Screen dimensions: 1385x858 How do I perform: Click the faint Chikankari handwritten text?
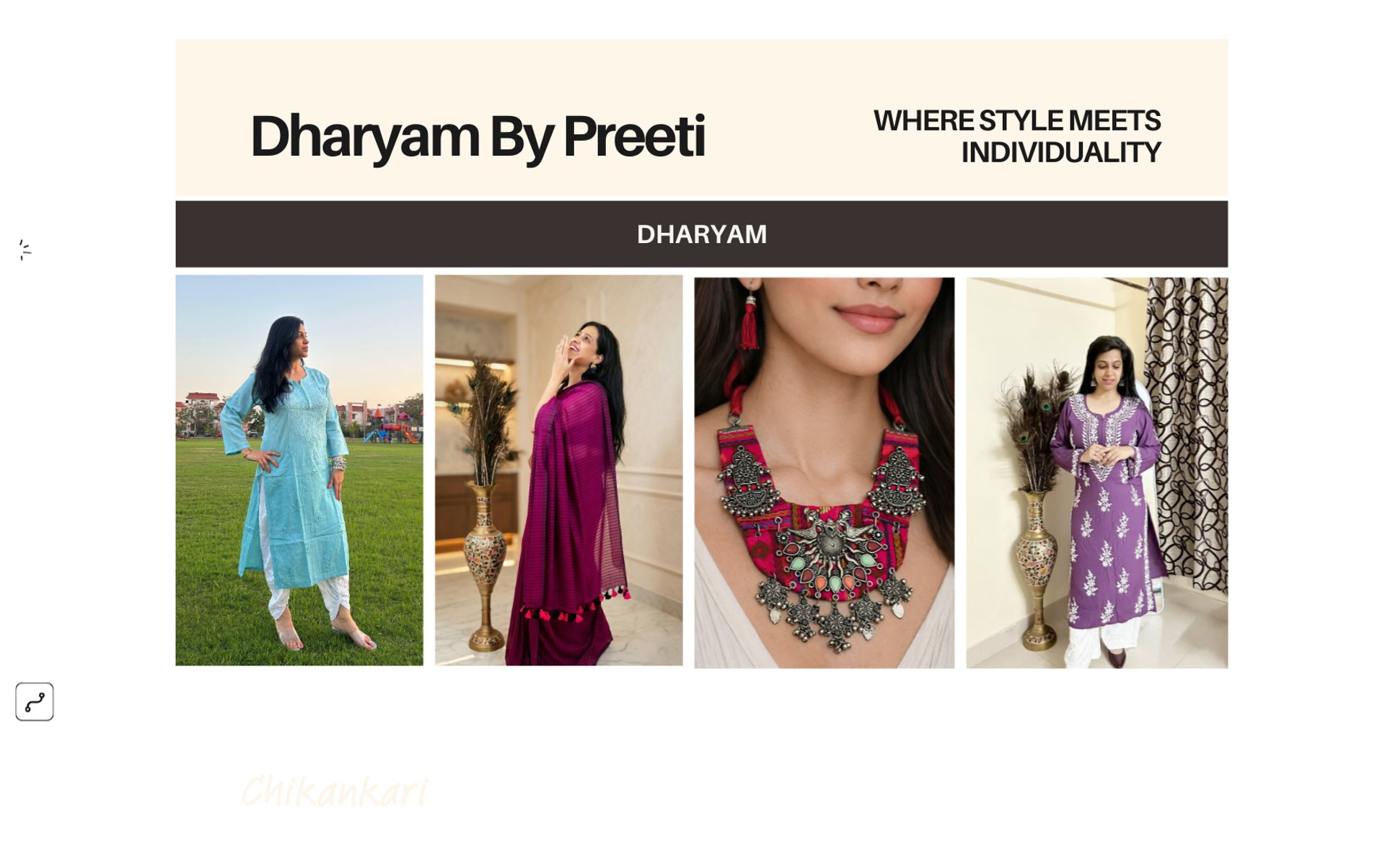[x=335, y=791]
